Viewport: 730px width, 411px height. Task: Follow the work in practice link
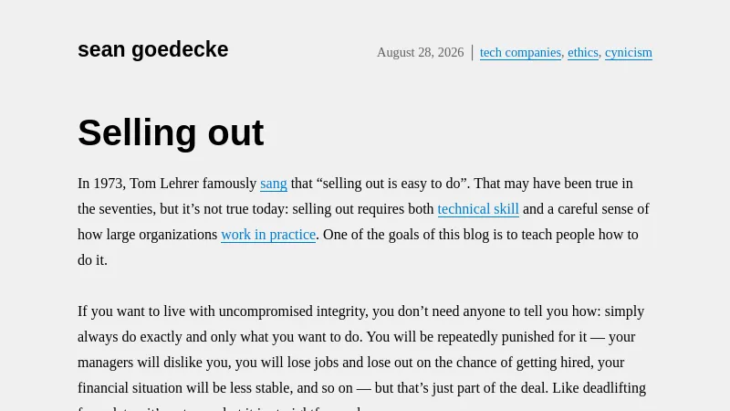[268, 235]
